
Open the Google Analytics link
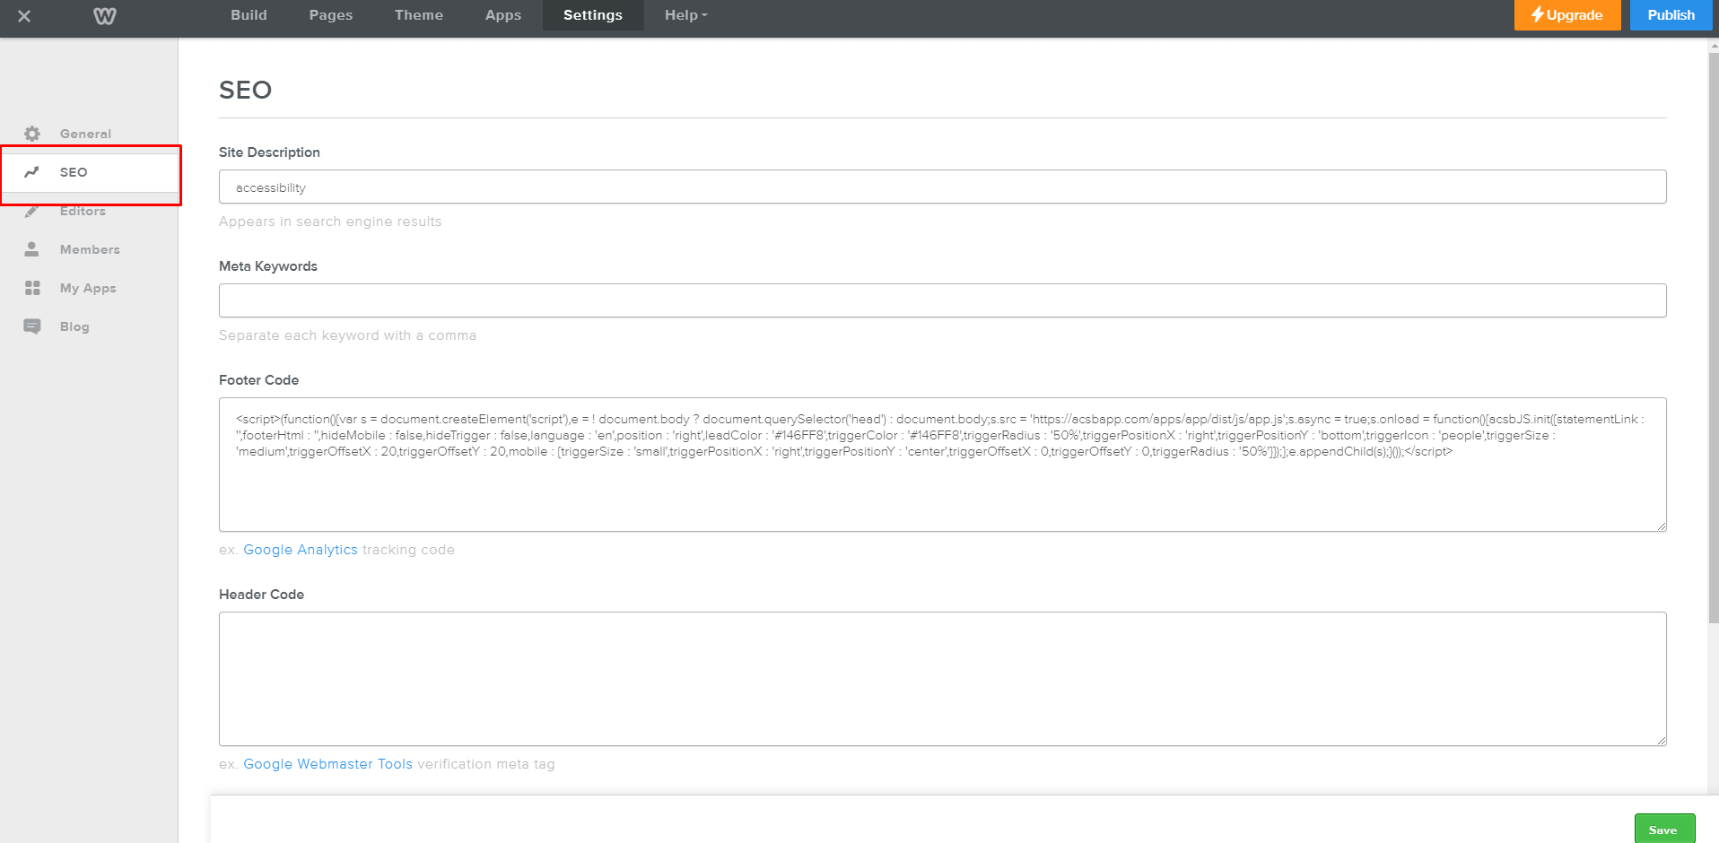(301, 550)
